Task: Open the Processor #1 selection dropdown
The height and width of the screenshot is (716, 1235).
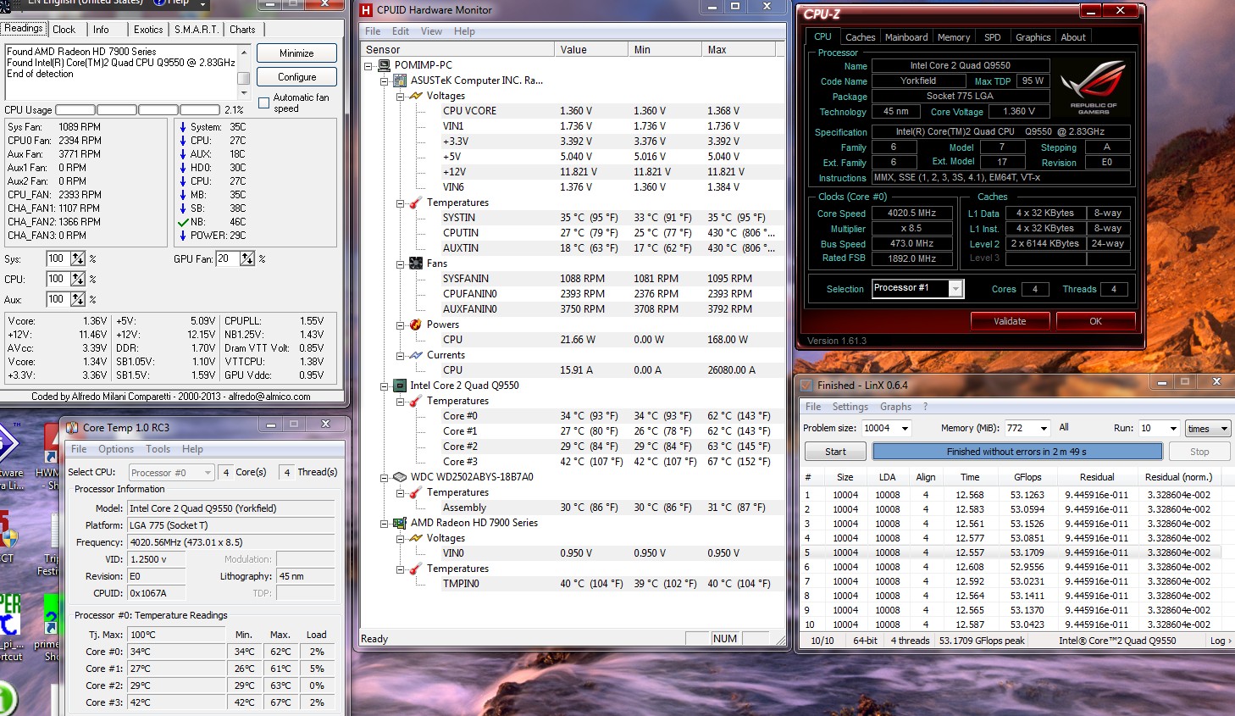Action: [x=955, y=289]
